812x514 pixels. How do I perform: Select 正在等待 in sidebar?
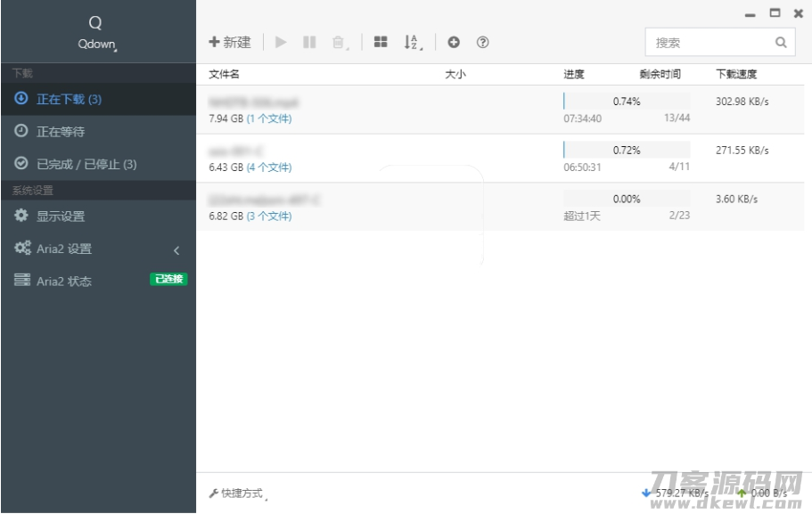pos(98,132)
